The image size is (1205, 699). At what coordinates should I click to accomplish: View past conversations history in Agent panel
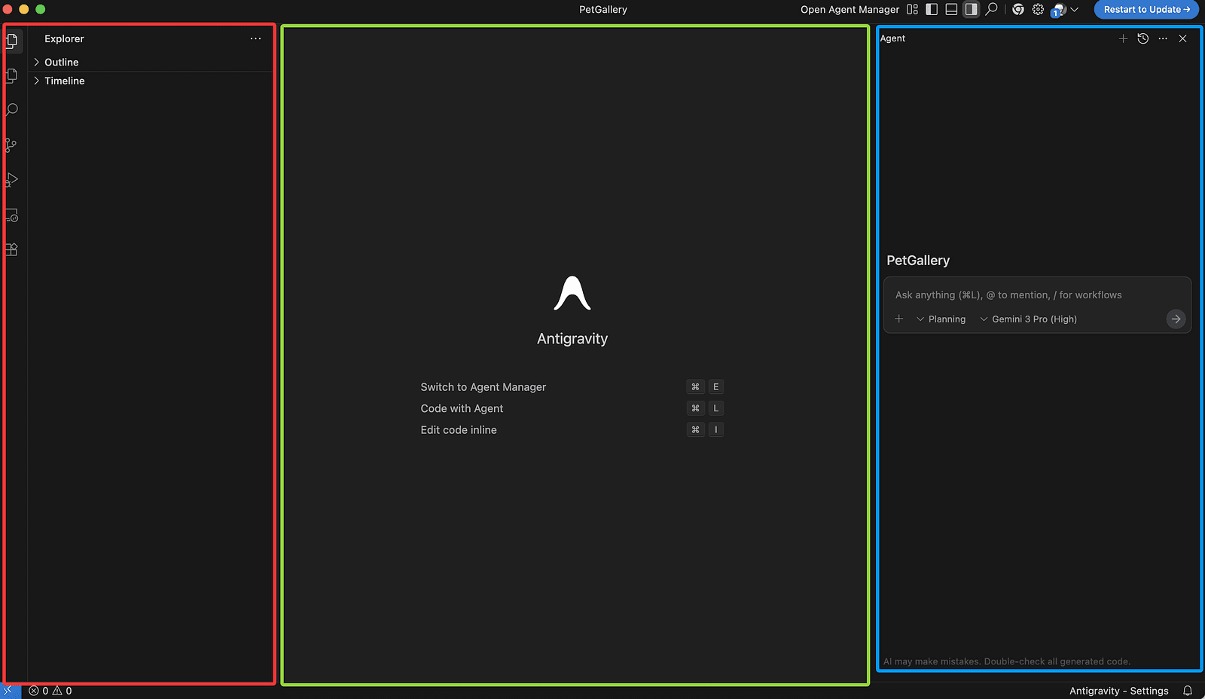click(x=1142, y=38)
